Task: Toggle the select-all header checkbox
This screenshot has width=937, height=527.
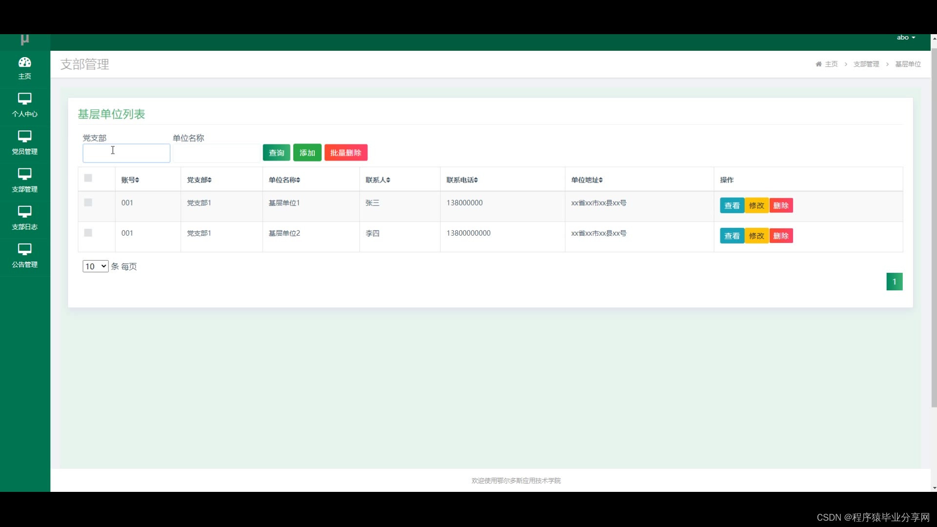Action: (x=88, y=178)
